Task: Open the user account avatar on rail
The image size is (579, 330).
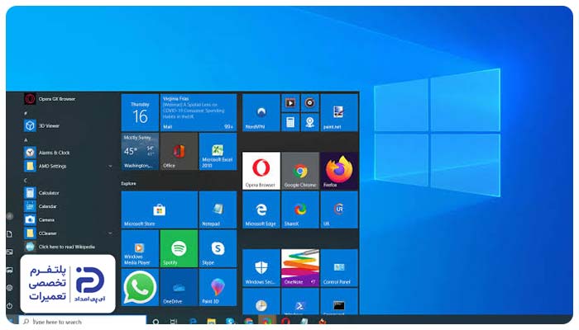Action: [x=10, y=216]
